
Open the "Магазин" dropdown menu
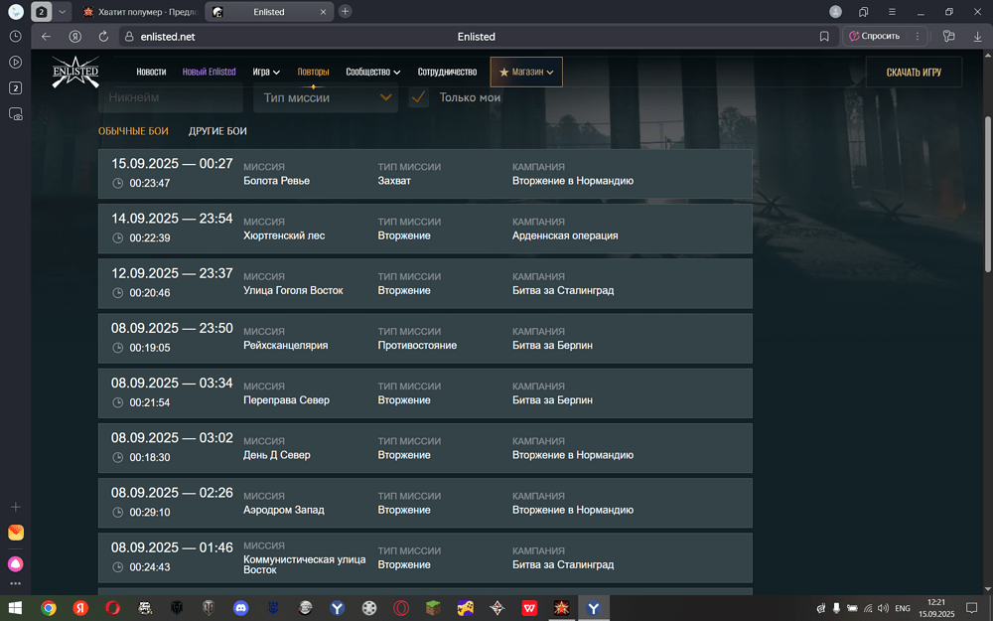click(526, 73)
